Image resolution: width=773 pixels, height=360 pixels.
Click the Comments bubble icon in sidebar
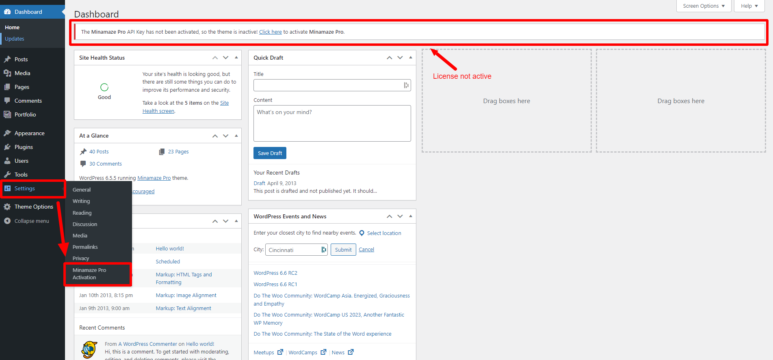[7, 101]
